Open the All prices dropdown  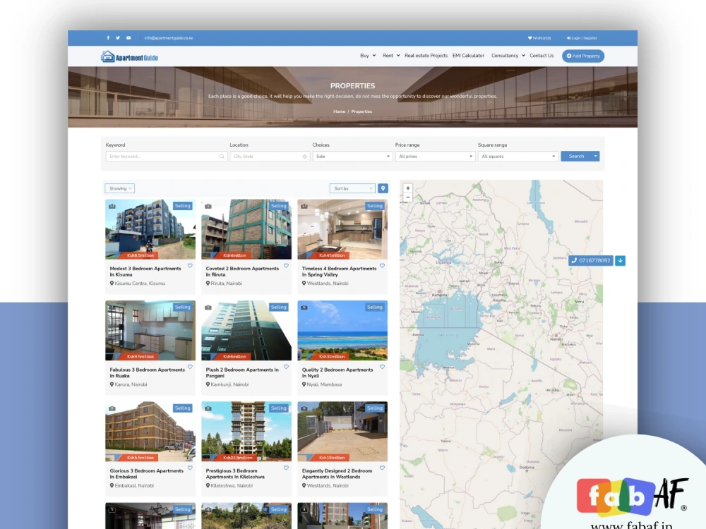coord(435,157)
